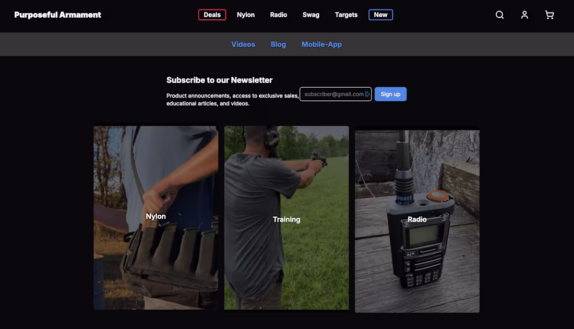
Task: Open the New products page
Action: [x=380, y=15]
